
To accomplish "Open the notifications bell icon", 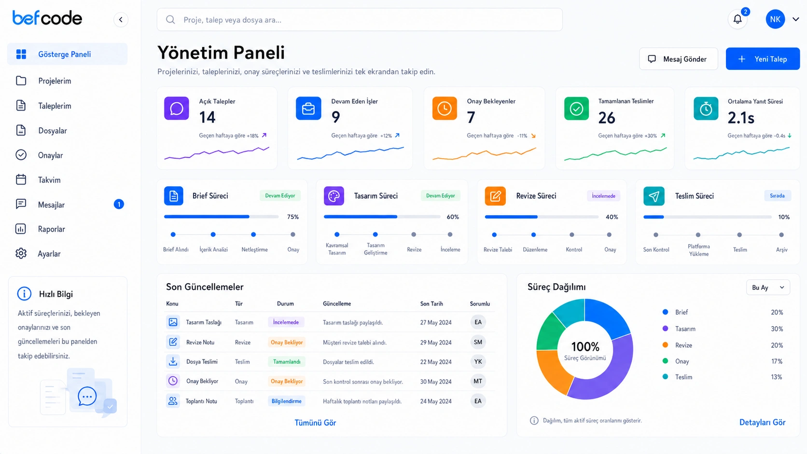I will tap(737, 19).
